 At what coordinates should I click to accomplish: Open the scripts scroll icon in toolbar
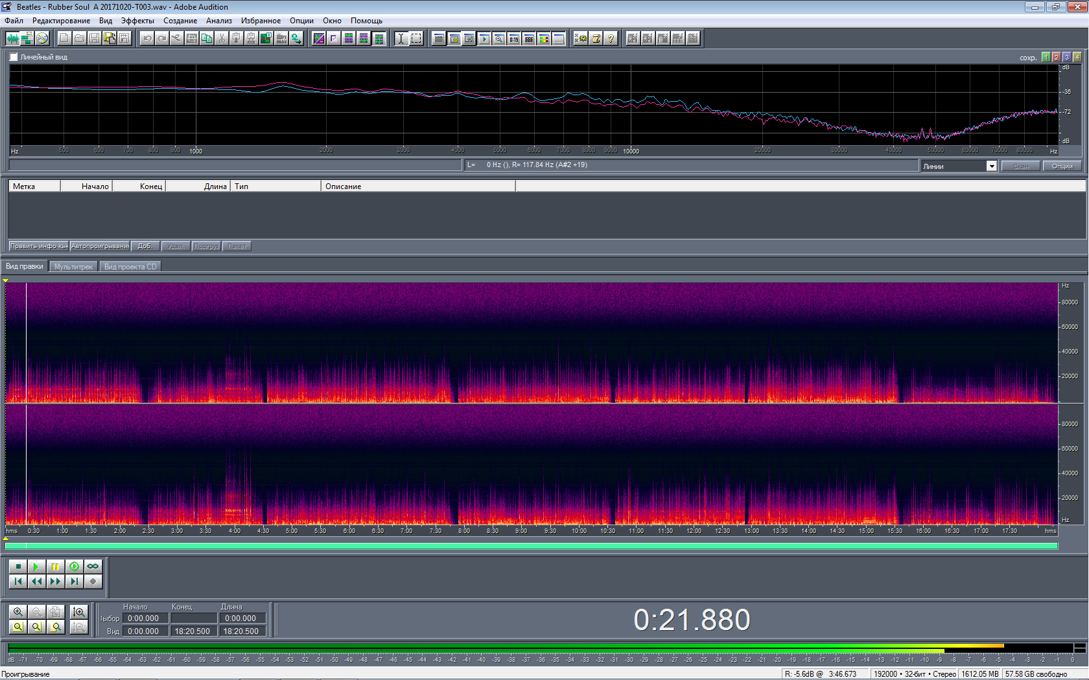(596, 38)
